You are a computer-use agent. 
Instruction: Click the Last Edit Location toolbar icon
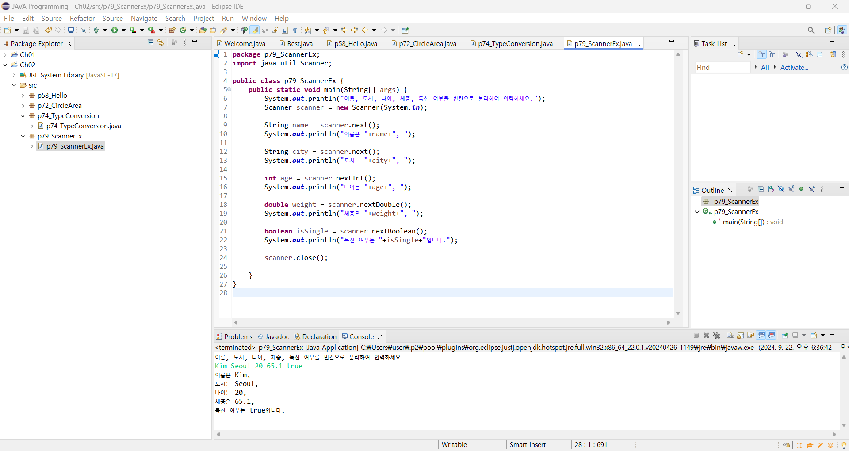pos(344,30)
